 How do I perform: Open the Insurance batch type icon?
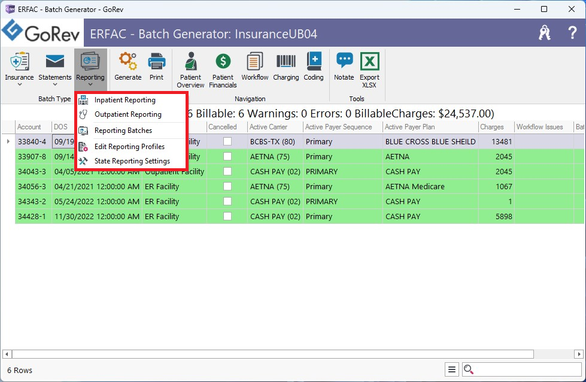tap(19, 62)
